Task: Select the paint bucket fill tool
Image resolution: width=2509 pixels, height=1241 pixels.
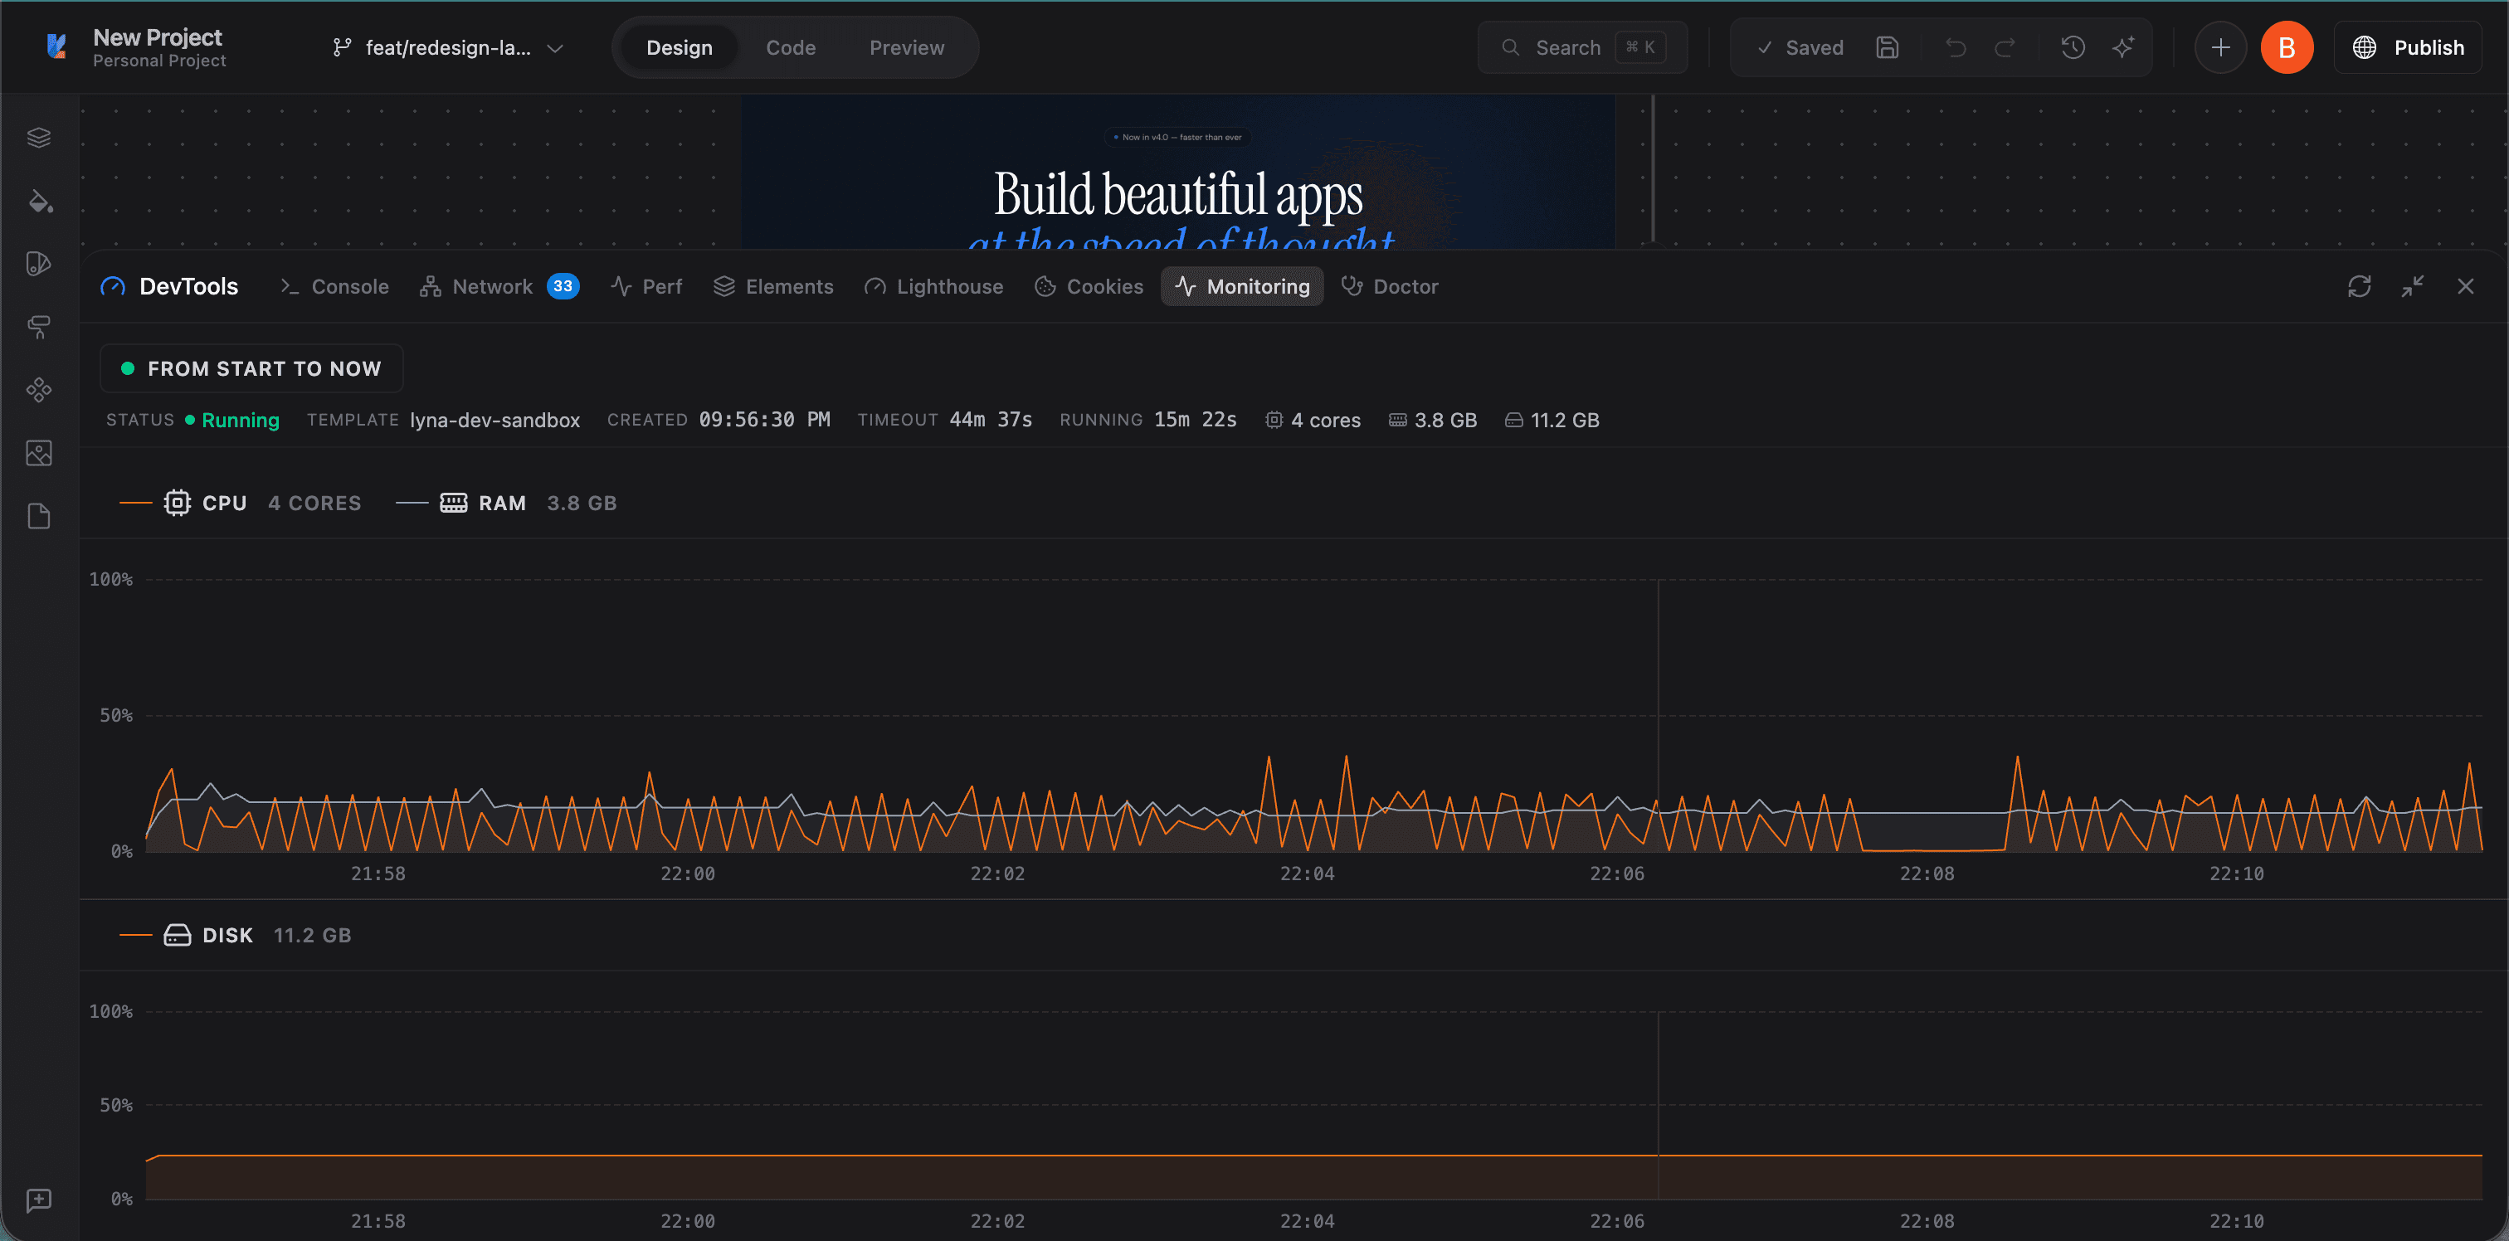Action: coord(39,202)
